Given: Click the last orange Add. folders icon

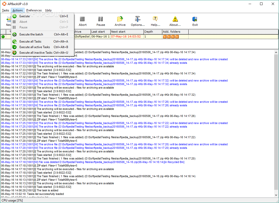Looking at the screenshot, I should (x=177, y=37).
